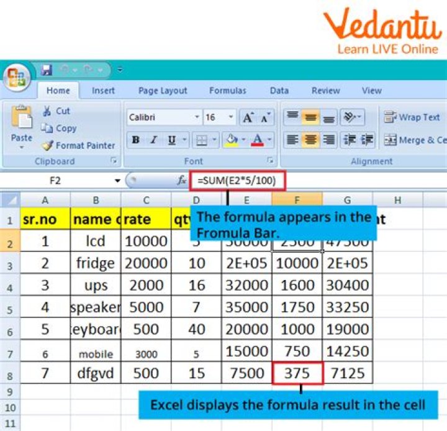Toggle center horizontal alignment
This screenshot has height=431, width=447.
click(310, 140)
